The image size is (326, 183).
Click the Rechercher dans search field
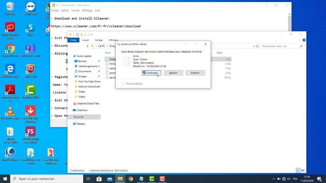[283, 46]
